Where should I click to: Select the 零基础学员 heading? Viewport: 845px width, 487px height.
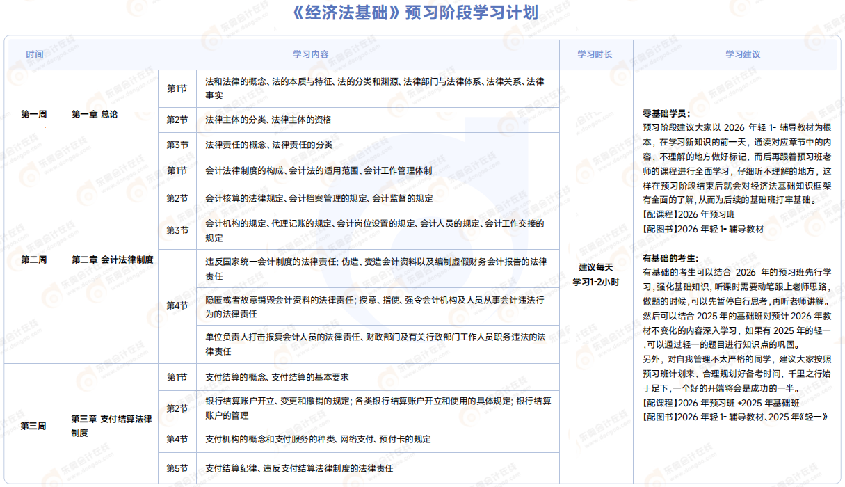667,113
